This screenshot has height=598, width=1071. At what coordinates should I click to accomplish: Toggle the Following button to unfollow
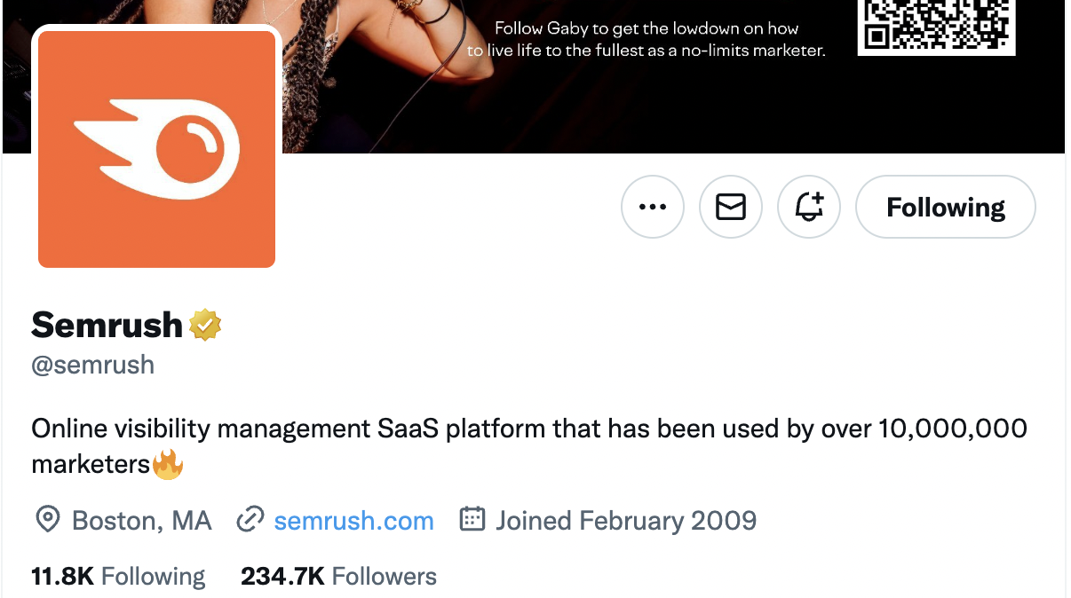click(x=945, y=208)
